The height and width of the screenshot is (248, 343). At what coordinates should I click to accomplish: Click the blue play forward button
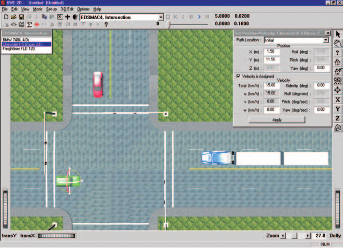pyautogui.click(x=199, y=17)
